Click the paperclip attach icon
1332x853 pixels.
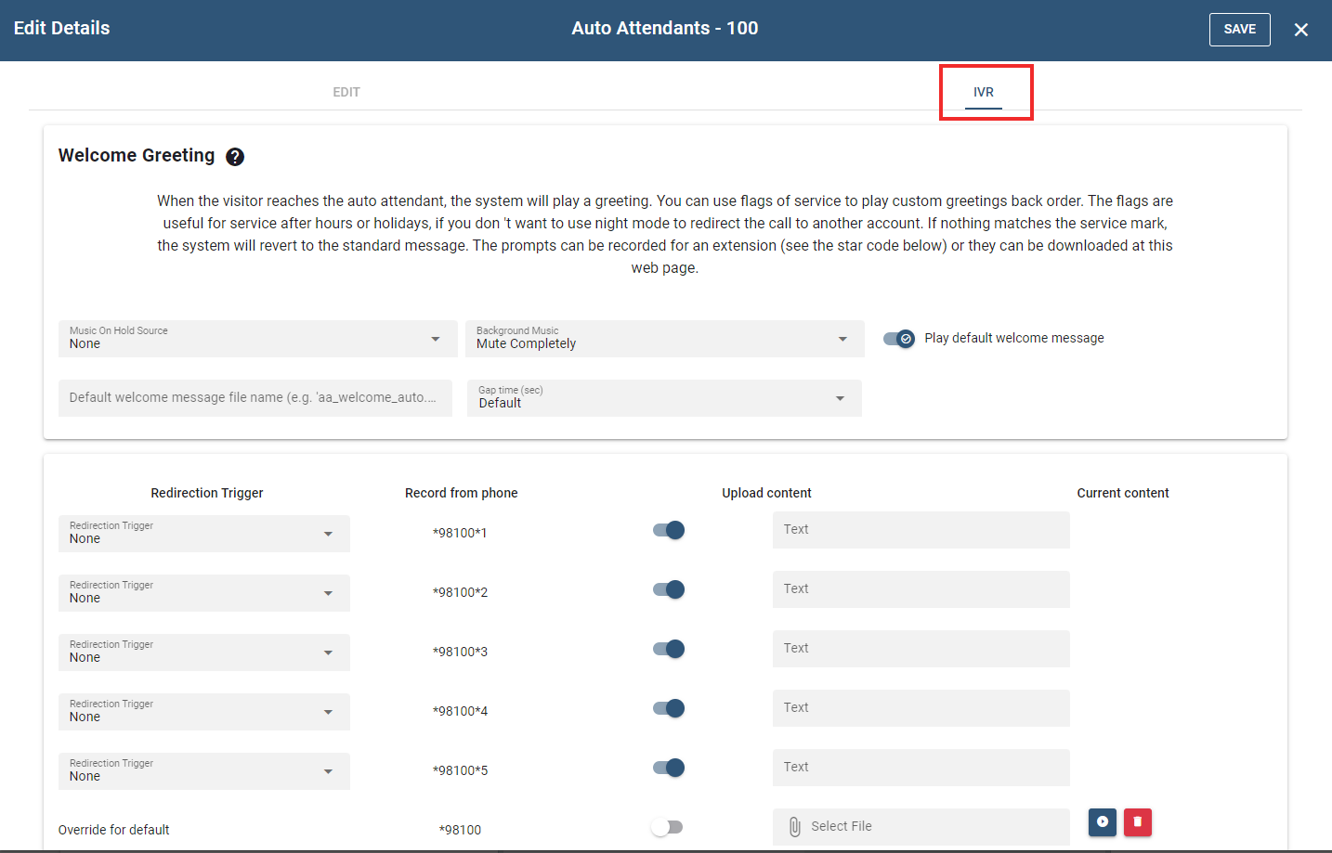pos(794,827)
